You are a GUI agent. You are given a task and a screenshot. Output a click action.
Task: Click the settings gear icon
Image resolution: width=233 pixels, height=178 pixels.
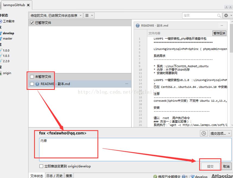click(x=226, y=15)
